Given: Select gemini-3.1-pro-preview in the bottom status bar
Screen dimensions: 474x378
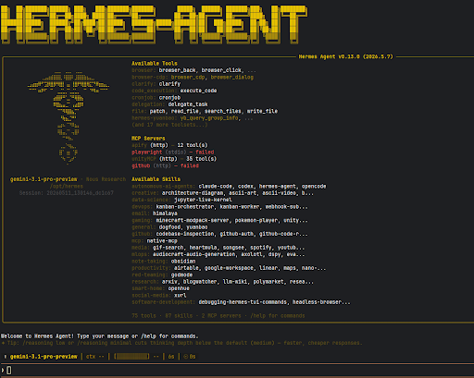Looking at the screenshot, I should 44,357.
